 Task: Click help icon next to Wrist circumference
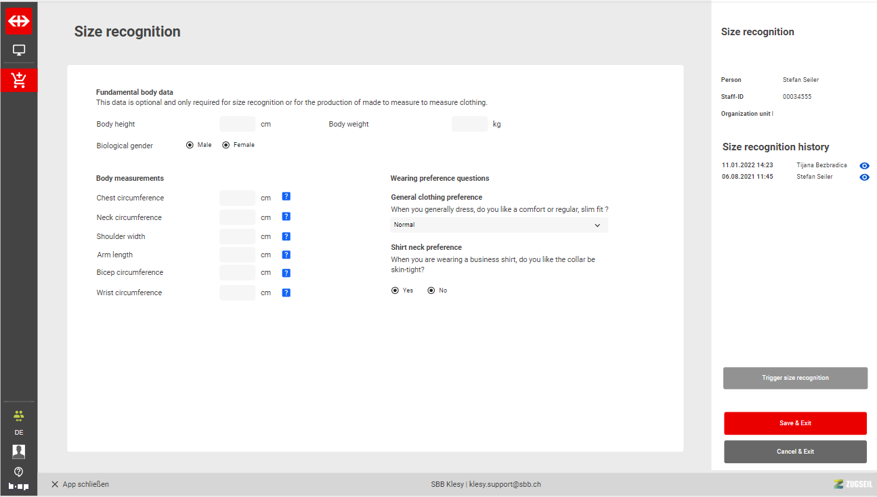click(x=286, y=293)
